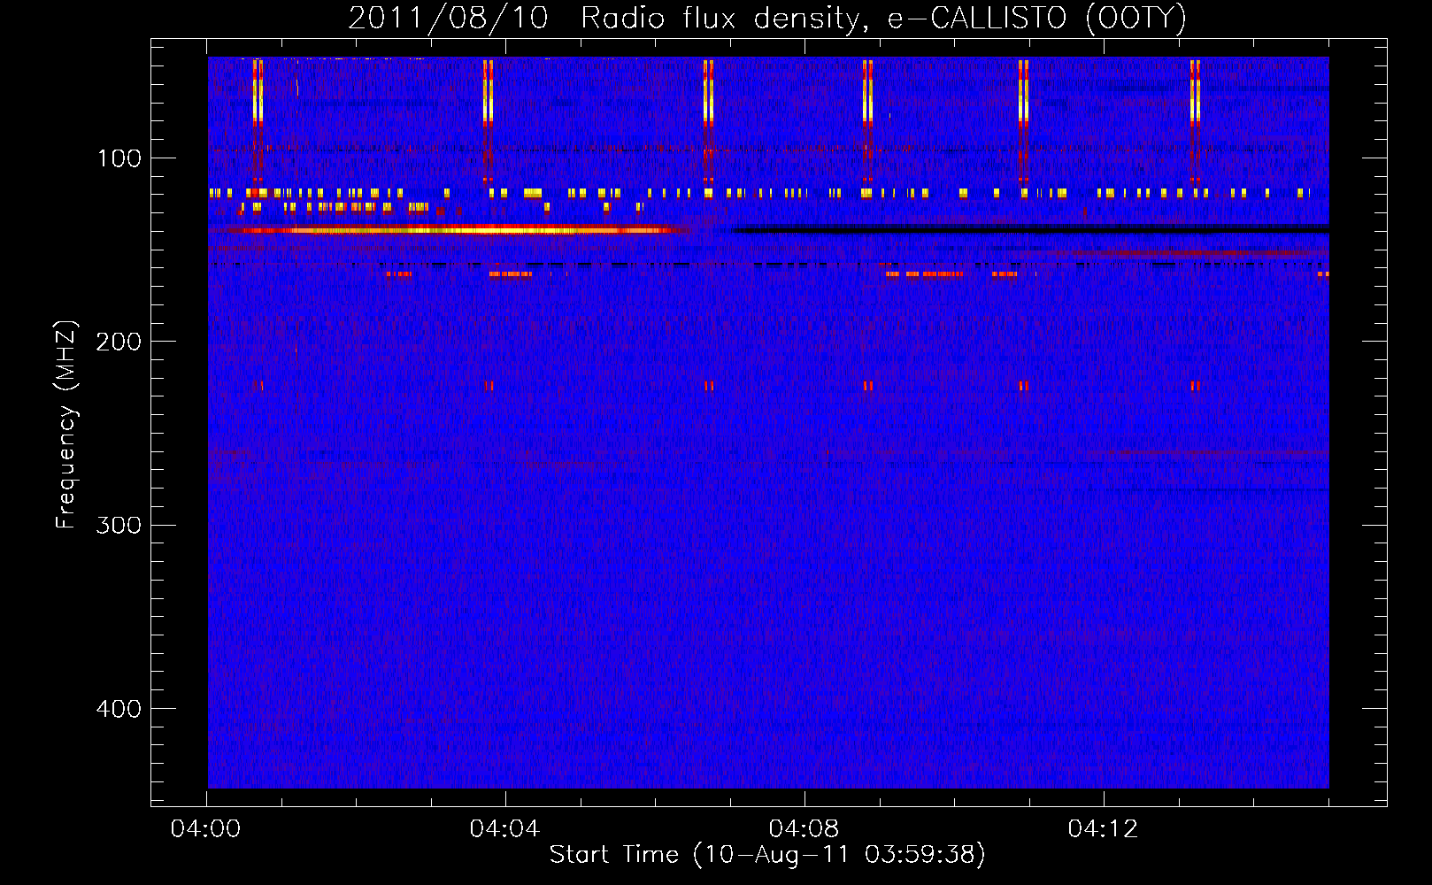Select the '200' frequency tick label
Viewport: 1432px width, 885px height.
[119, 342]
